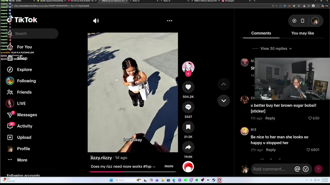Click the LIVE sidebar avatar icon
The image size is (330, 185).
click(10, 104)
